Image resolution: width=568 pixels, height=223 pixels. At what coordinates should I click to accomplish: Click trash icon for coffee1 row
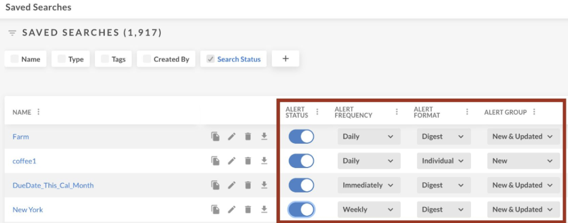(248, 161)
